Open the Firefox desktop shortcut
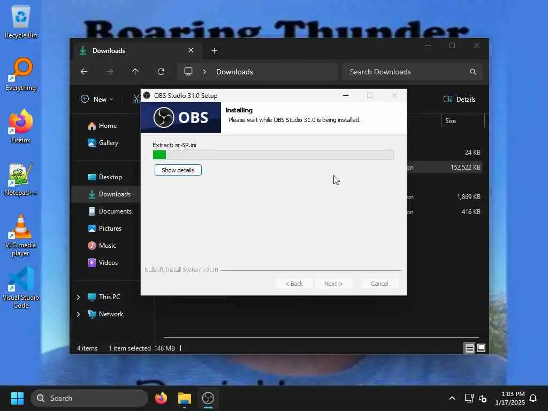The image size is (548, 411). [x=21, y=126]
